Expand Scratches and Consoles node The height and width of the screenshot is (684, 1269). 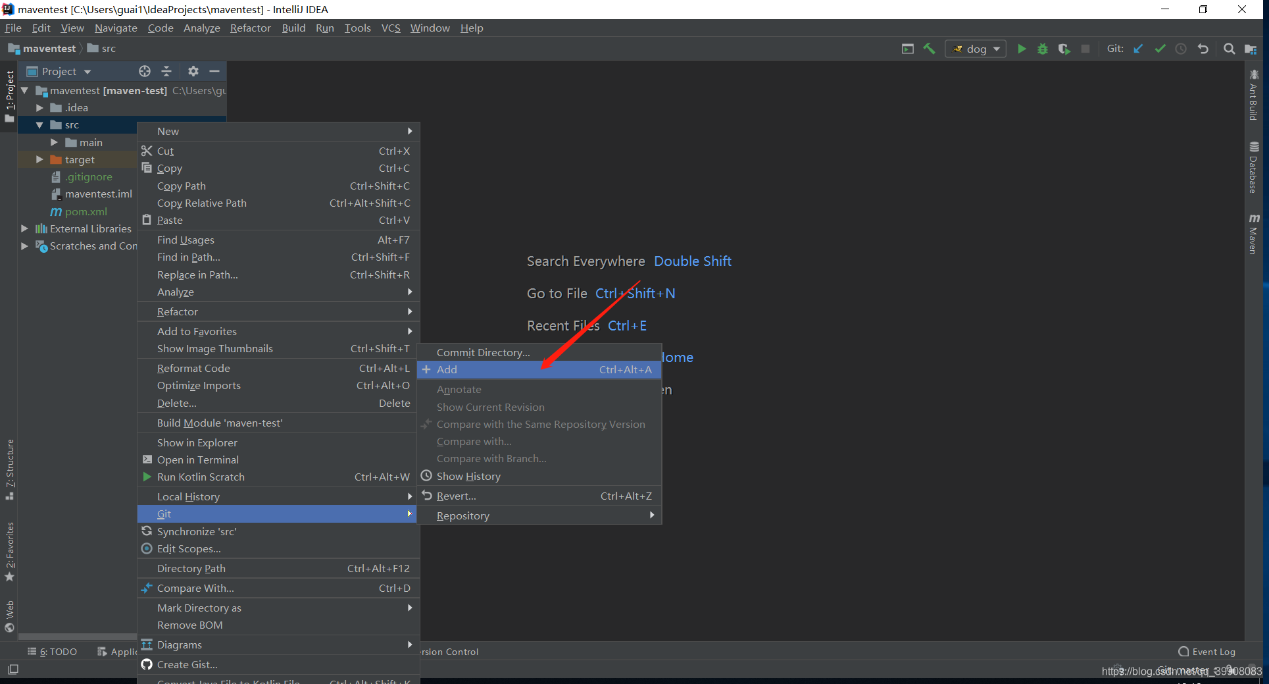(x=25, y=246)
